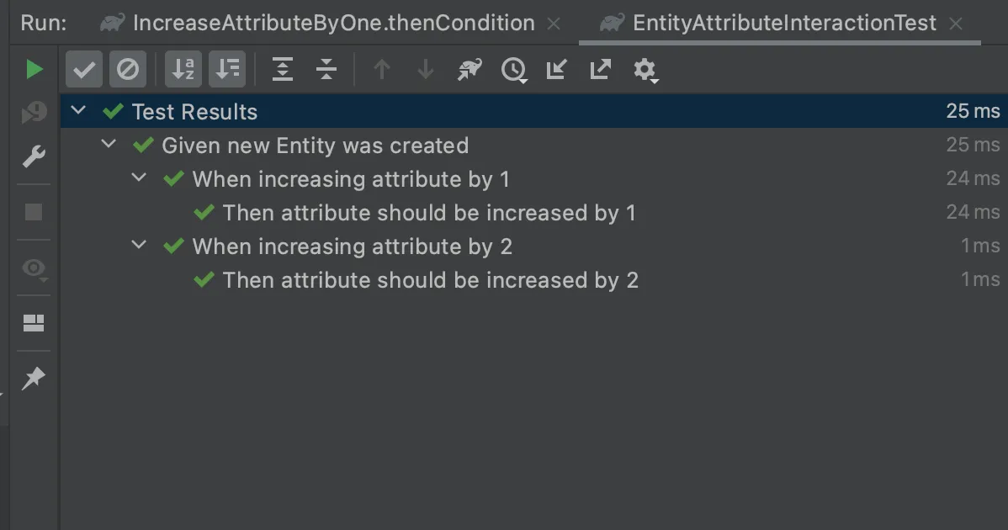Toggle Show Passed tests filter
This screenshot has height=530, width=1008.
[84, 69]
